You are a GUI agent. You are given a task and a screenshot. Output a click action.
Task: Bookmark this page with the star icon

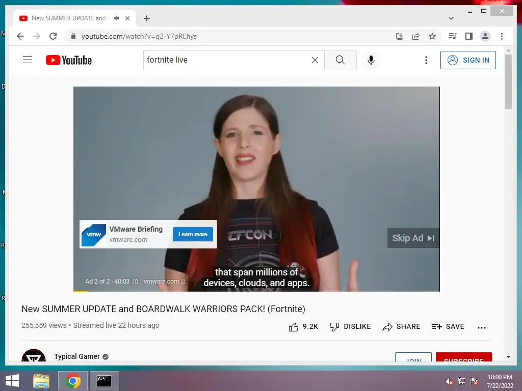[432, 36]
